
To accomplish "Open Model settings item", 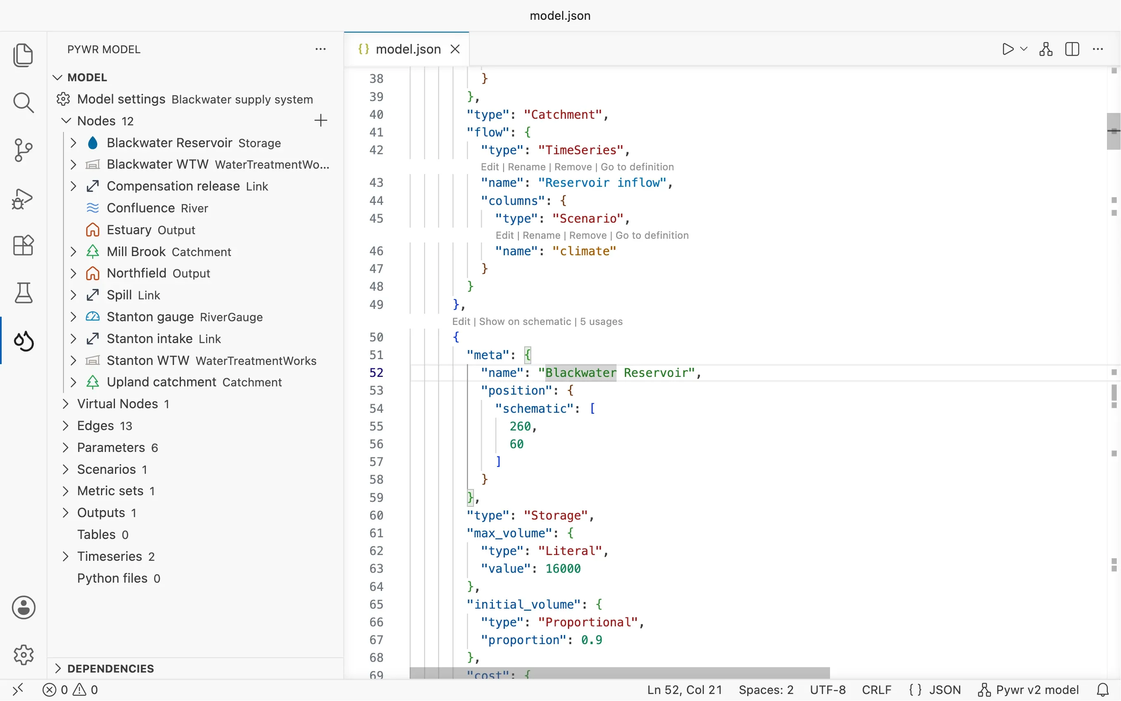I will click(x=195, y=99).
